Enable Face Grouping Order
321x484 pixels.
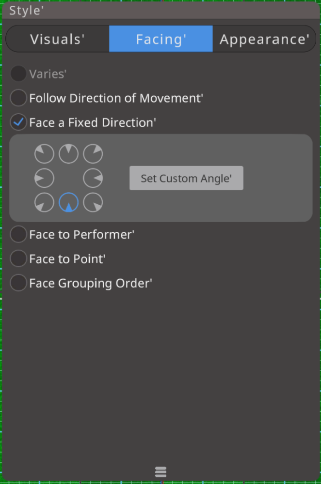(18, 283)
